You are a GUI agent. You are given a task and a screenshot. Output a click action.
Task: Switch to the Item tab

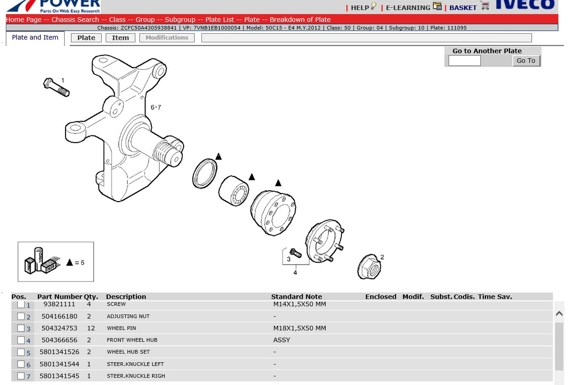click(x=121, y=38)
